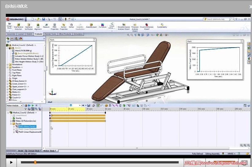This screenshot has width=252, height=167.
Task: Click the Search SolidWorks Help field
Action: click(218, 19)
